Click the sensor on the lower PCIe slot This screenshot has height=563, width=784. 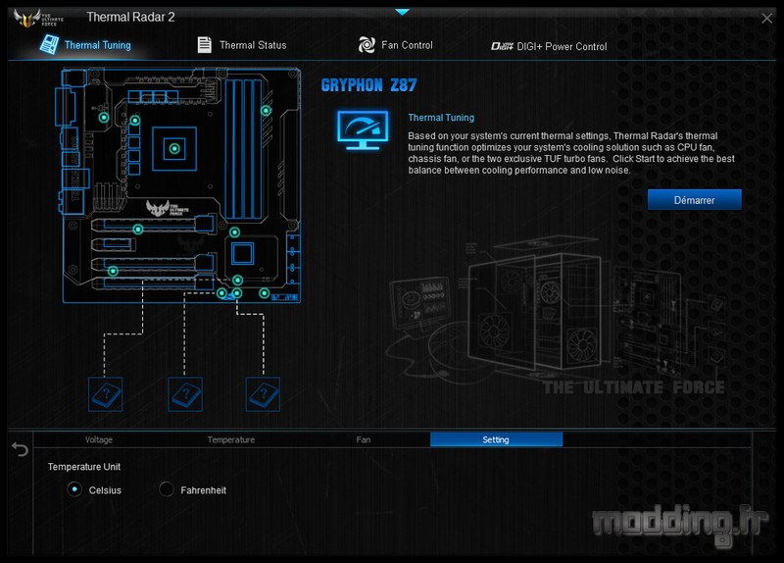(x=113, y=272)
